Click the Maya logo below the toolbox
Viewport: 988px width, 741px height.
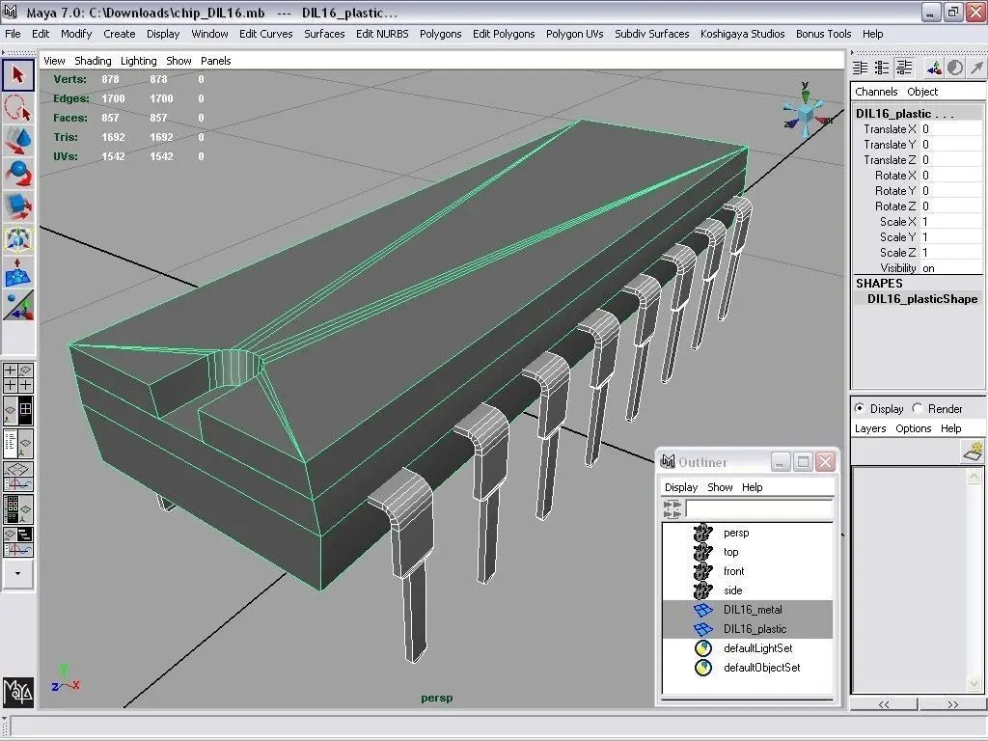[17, 692]
